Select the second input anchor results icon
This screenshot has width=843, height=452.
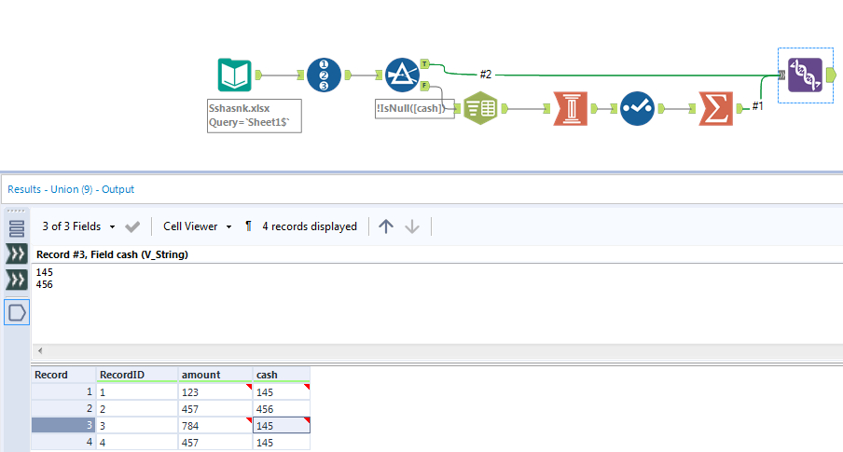[x=17, y=280]
